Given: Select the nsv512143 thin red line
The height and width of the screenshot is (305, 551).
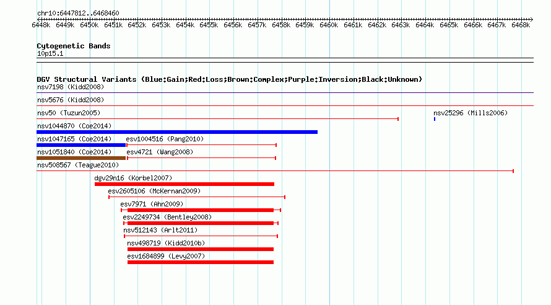Looking at the screenshot, I should [x=201, y=236].
